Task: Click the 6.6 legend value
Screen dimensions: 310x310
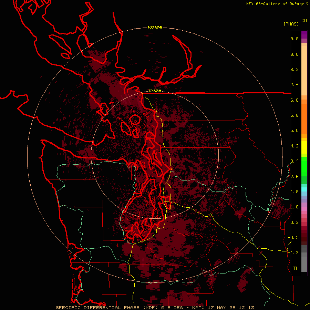Action: coord(294,100)
